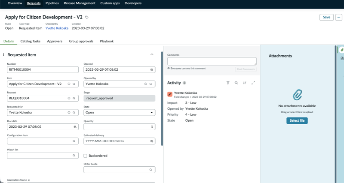Open the more actions ellipsis menu
This screenshot has height=183, width=344.
pyautogui.click(x=339, y=17)
